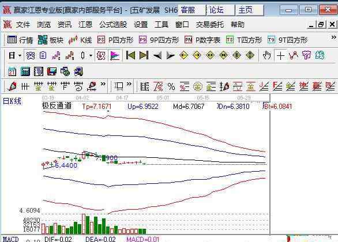
Task: Click the teal calculator panel icon
Action: click(25, 71)
